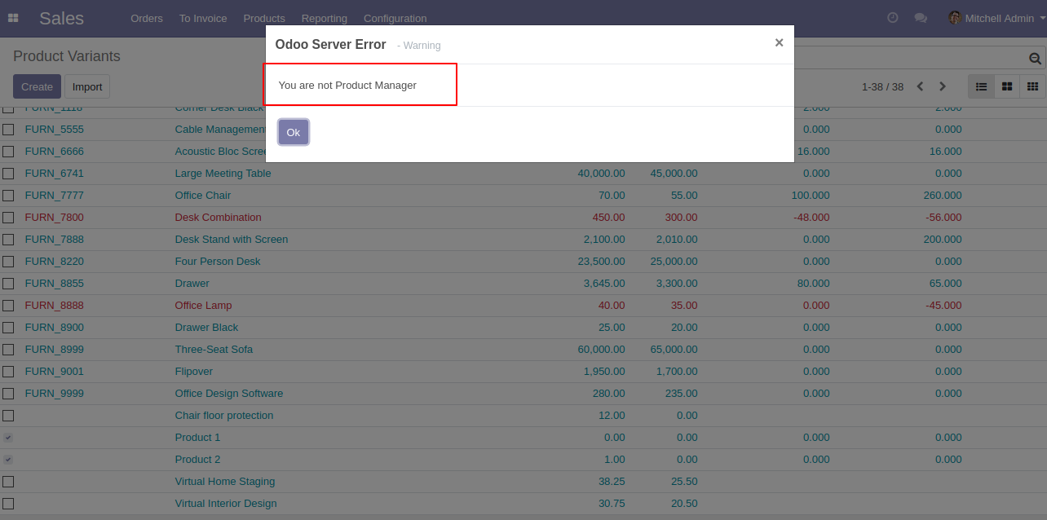This screenshot has height=520, width=1047.
Task: Open the Configuration menu
Action: (395, 18)
